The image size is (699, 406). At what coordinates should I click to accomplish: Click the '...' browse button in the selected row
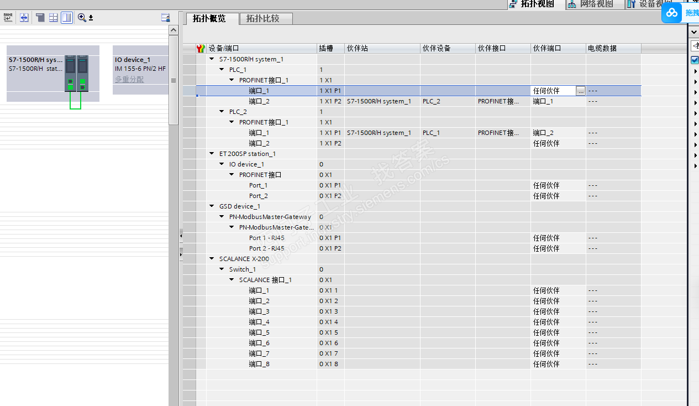(x=580, y=91)
